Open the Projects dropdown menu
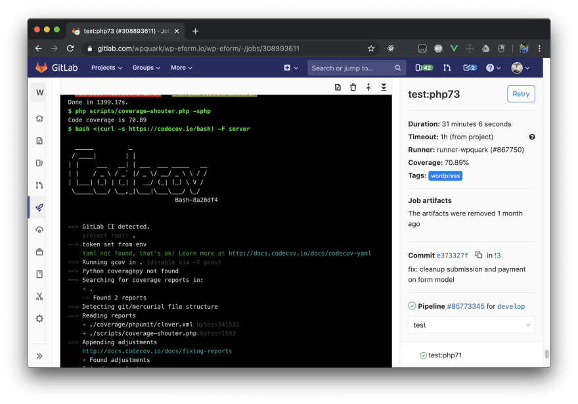Viewport: 578px width, 404px height. 106,68
